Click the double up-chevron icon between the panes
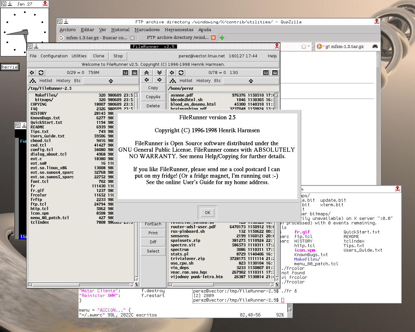 (147, 73)
